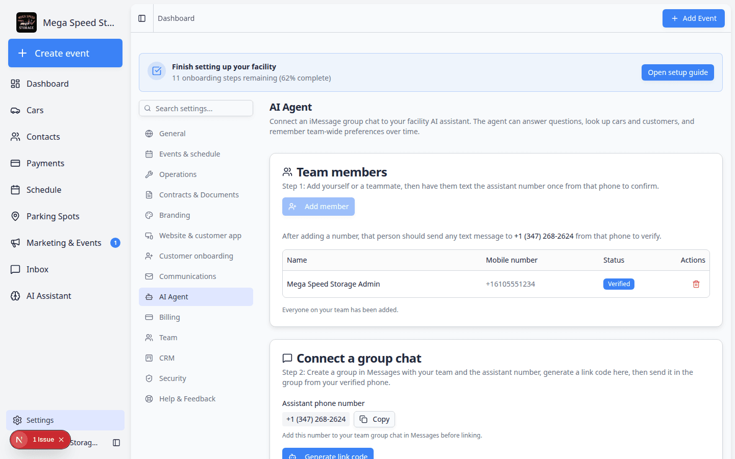Image resolution: width=735 pixels, height=459 pixels.
Task: Open Help & Feedback
Action: pos(196,399)
